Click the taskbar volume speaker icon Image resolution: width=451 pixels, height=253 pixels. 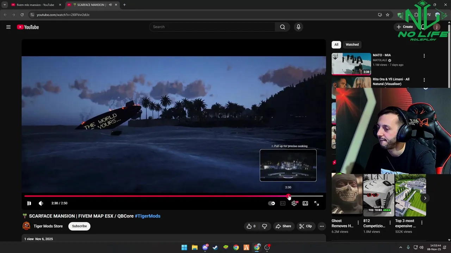pos(422,247)
